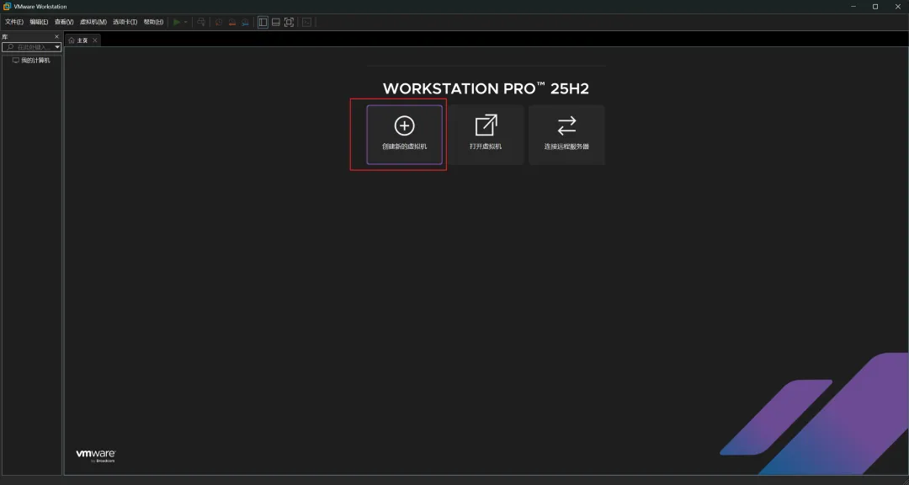Click 创建新的虚拟机 tile

405,135
